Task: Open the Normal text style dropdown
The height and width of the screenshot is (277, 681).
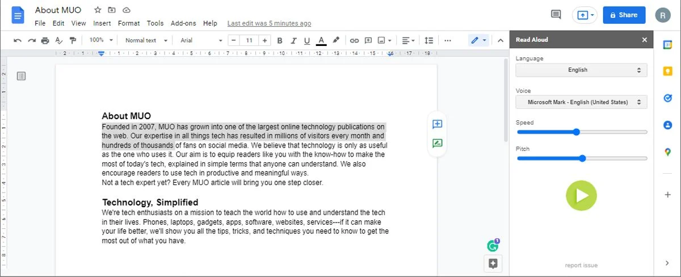Action: coord(146,40)
